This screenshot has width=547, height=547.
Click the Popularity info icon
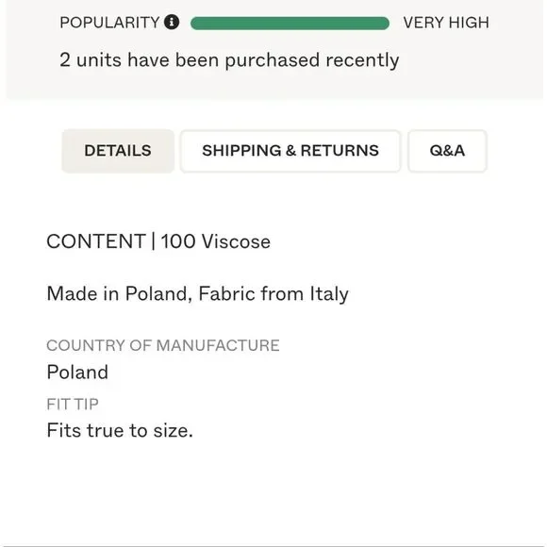pyautogui.click(x=172, y=23)
